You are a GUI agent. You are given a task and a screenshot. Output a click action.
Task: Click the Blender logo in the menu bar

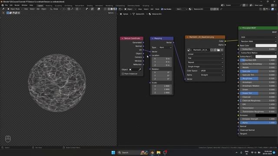(x=3, y=5)
